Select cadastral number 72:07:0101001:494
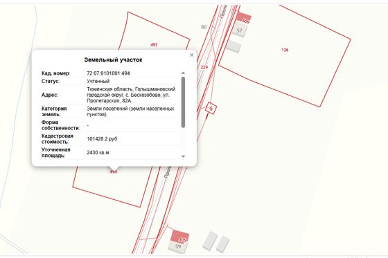 point(108,73)
